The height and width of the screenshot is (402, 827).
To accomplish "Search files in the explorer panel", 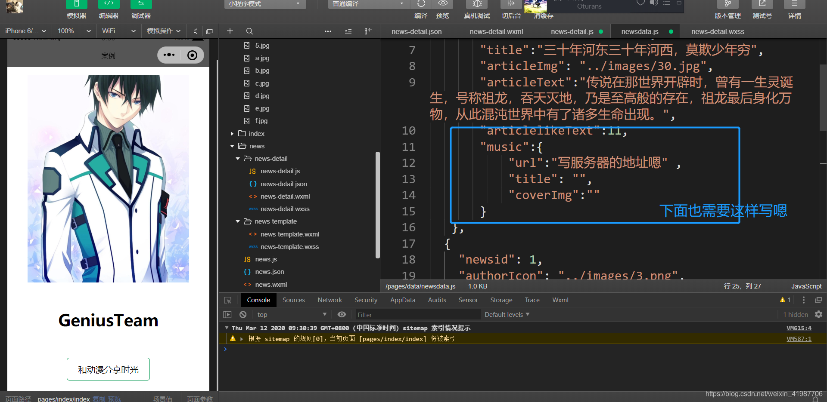I will (249, 31).
